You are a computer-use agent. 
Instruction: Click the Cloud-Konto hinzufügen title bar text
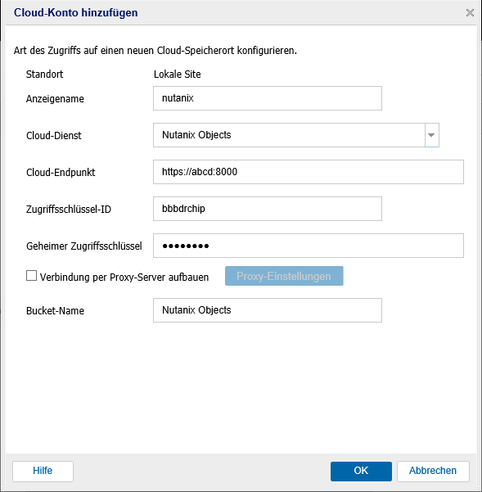[x=76, y=12]
